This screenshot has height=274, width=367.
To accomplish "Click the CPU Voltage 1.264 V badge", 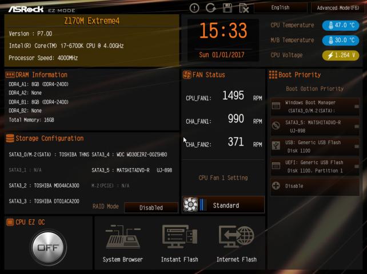I will click(341, 55).
